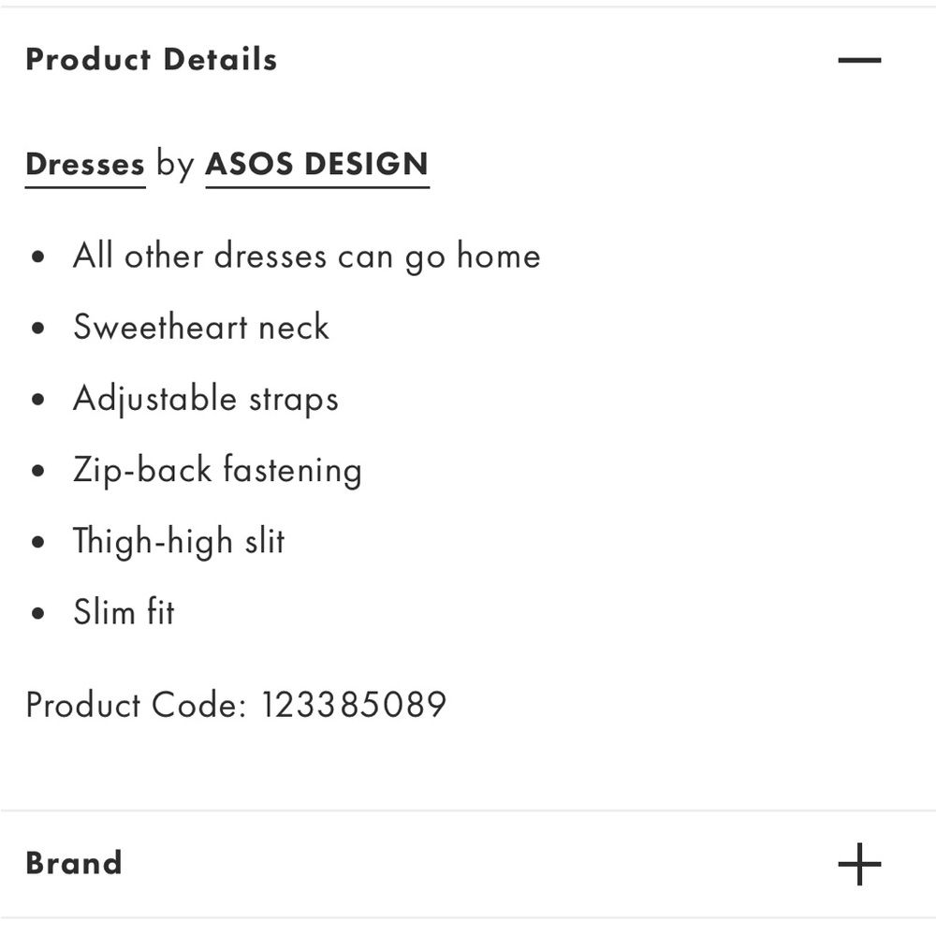Select the product code number 123385089
The width and height of the screenshot is (936, 936).
click(354, 705)
